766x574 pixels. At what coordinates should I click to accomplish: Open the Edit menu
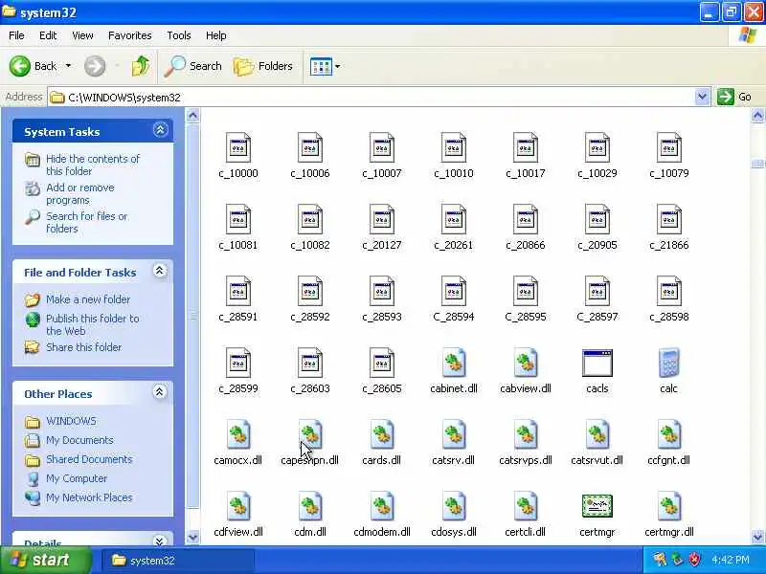[x=48, y=35]
